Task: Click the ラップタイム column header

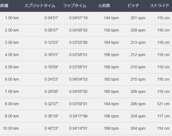Action: pyautogui.click(x=75, y=5)
